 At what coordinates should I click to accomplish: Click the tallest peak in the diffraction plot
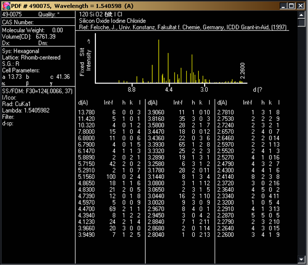(x=159, y=61)
